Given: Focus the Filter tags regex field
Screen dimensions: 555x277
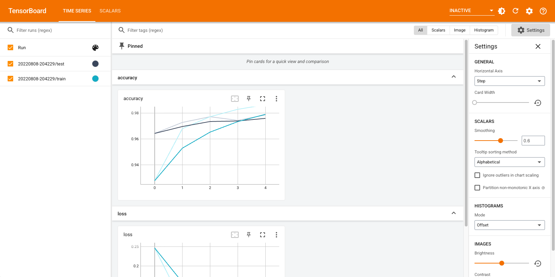Looking at the screenshot, I should pos(267,30).
